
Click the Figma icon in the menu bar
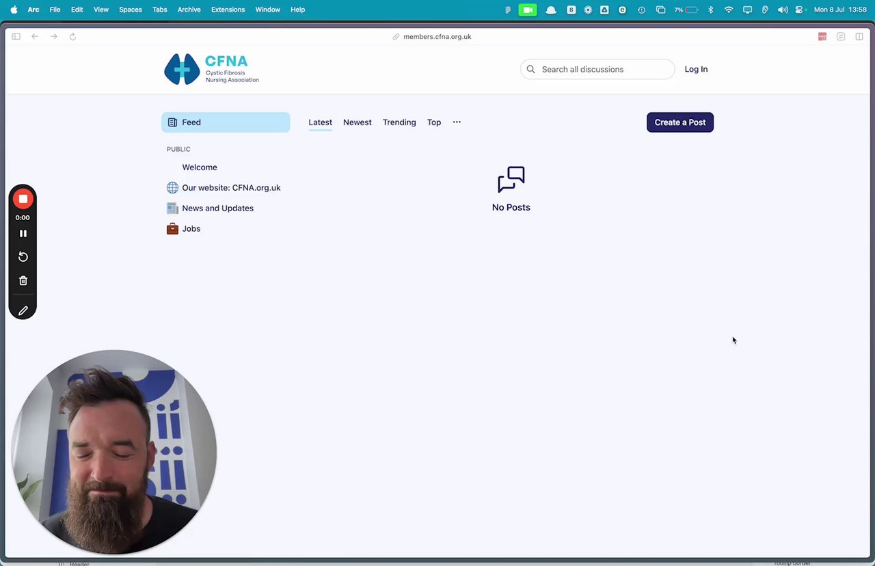pos(508,10)
